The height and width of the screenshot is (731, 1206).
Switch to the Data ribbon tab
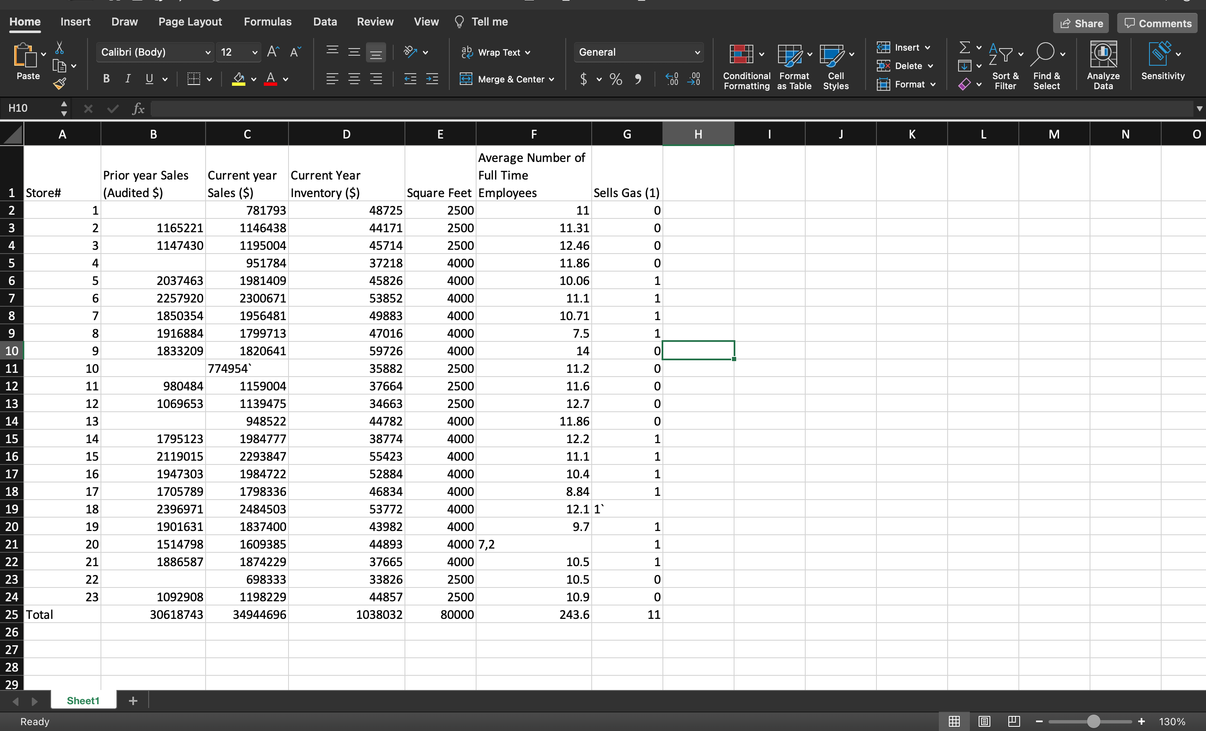click(325, 22)
